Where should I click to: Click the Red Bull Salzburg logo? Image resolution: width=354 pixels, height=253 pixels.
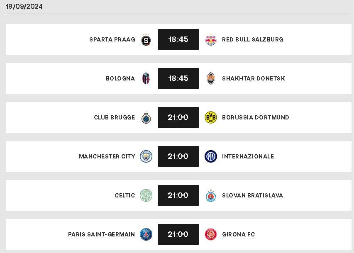[211, 40]
